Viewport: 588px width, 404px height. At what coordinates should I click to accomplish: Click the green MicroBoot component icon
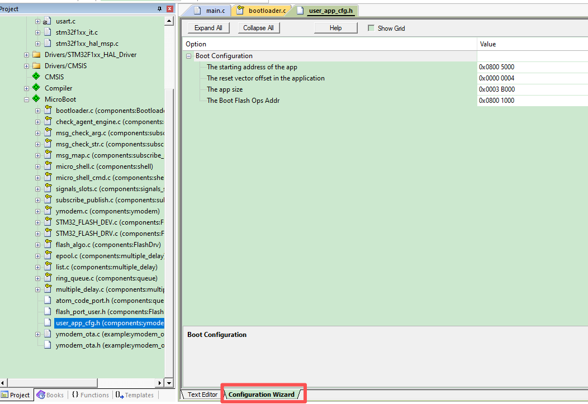pyautogui.click(x=36, y=99)
